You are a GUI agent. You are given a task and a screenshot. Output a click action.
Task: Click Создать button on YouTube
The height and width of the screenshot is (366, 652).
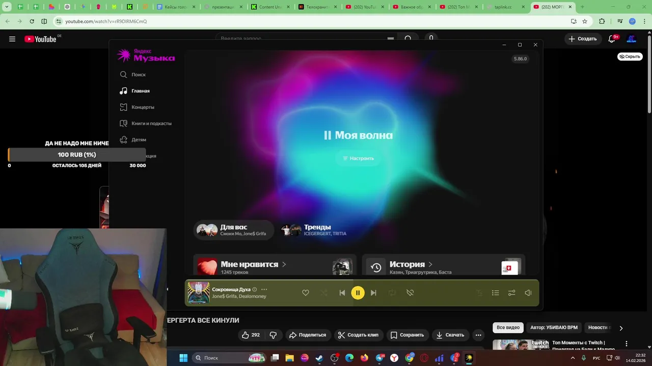click(x=583, y=39)
